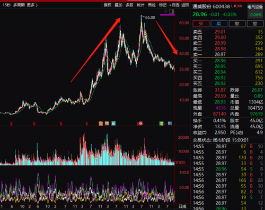Click the green 港 event marker
Image resolution: width=265 pixels, height=210 pixels.
161,123
